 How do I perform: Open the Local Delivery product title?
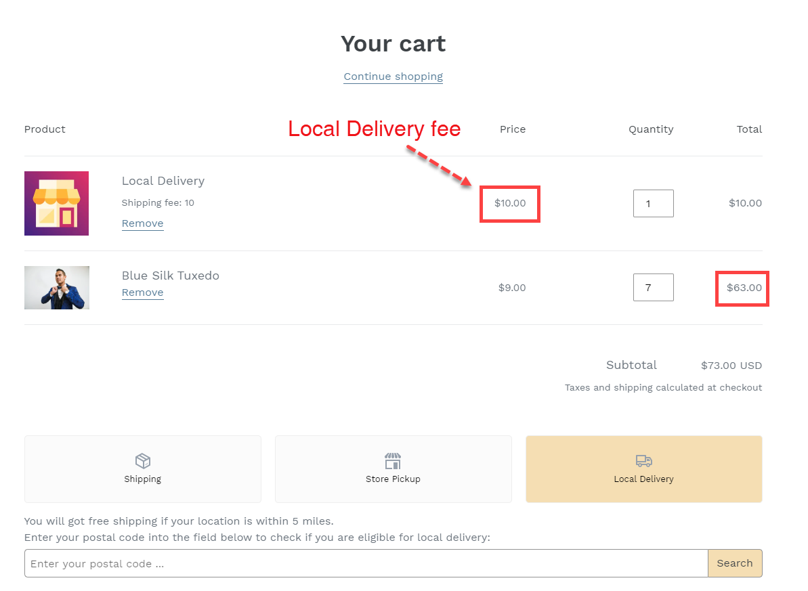(x=163, y=181)
